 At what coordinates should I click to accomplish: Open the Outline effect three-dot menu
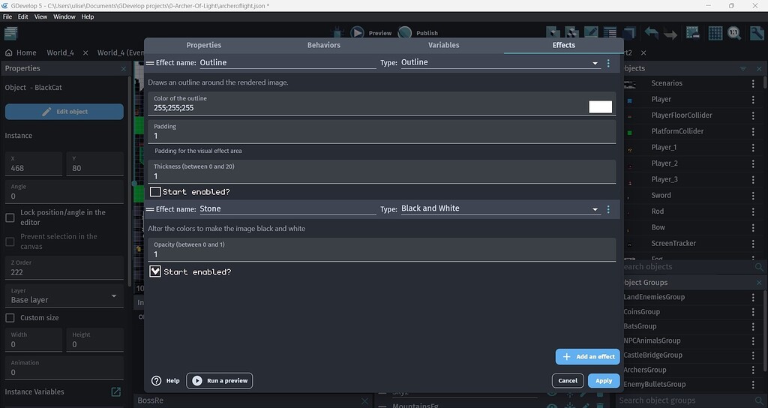(608, 63)
